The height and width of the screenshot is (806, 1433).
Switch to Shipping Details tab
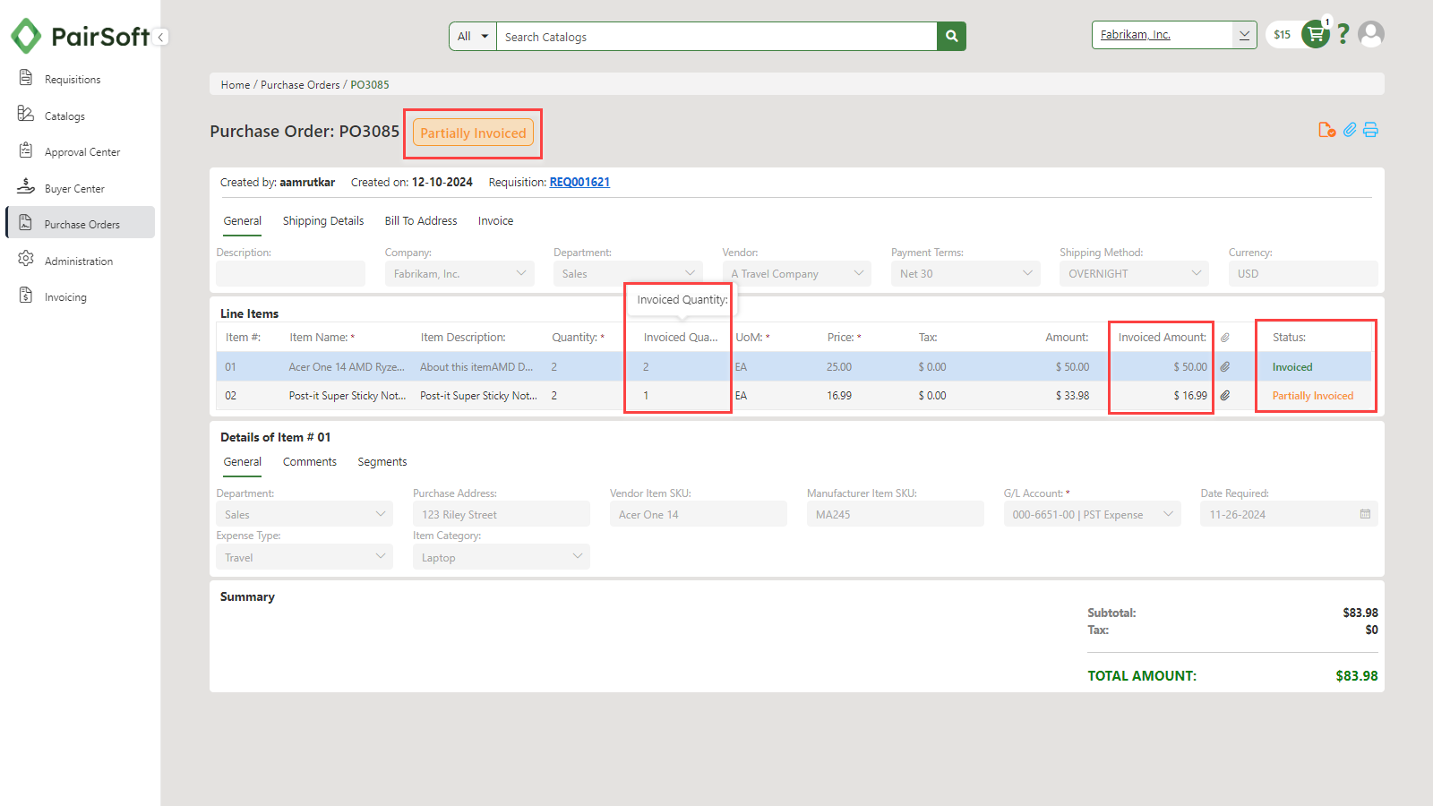pyautogui.click(x=323, y=221)
